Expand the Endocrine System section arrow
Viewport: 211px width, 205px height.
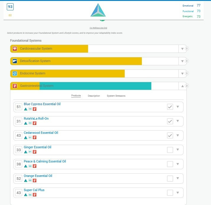coord(182,74)
